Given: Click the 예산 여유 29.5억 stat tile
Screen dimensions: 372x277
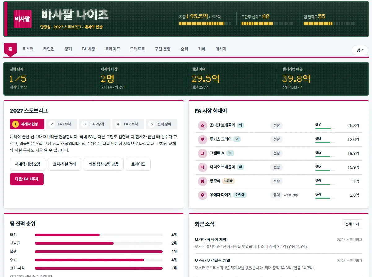Looking at the screenshot, I should click(232, 79).
